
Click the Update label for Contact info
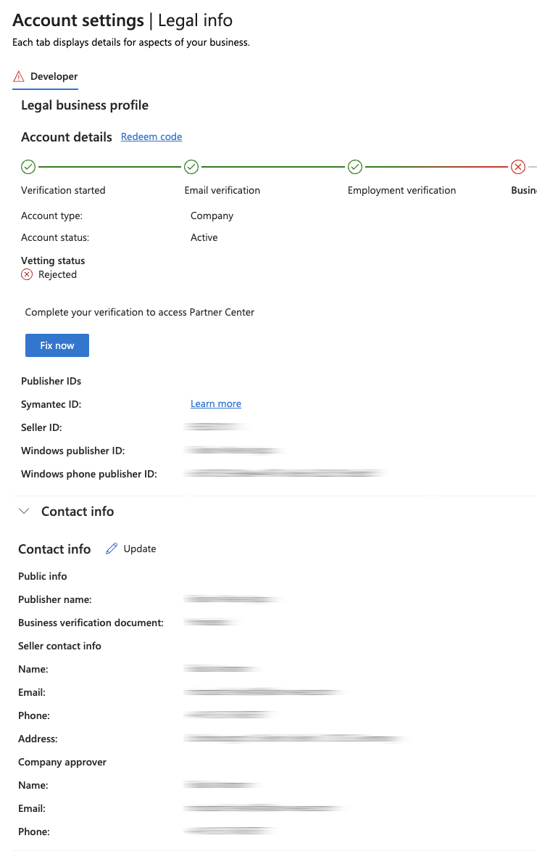pyautogui.click(x=139, y=549)
